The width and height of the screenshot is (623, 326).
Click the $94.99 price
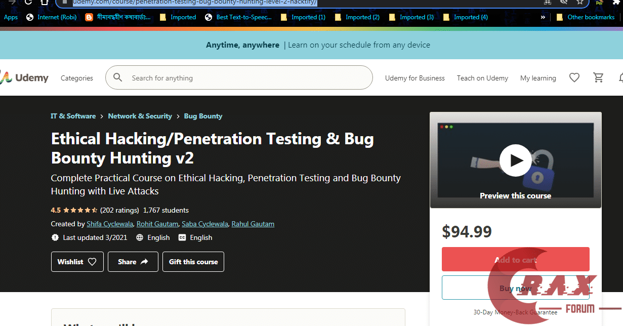tap(467, 231)
